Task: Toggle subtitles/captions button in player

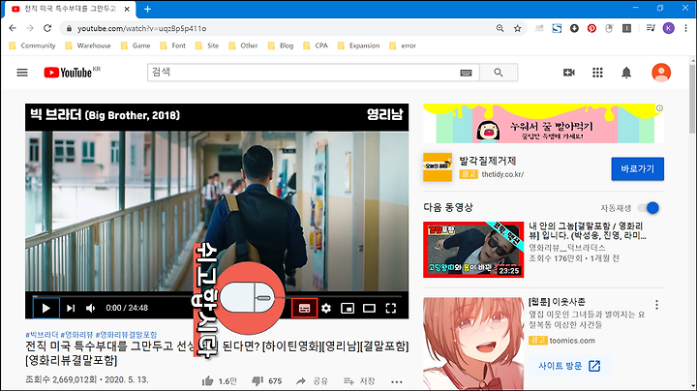Action: point(304,308)
